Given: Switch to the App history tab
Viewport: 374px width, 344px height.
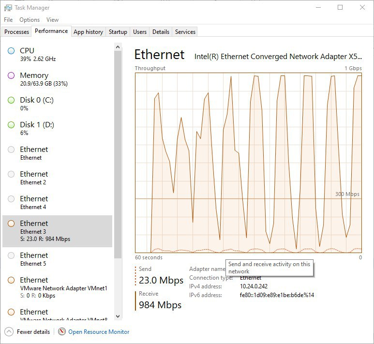Looking at the screenshot, I should tap(88, 32).
